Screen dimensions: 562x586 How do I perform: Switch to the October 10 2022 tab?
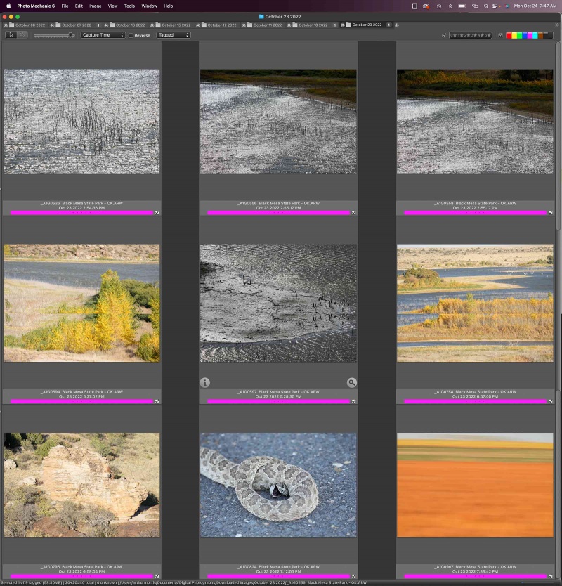click(x=313, y=25)
